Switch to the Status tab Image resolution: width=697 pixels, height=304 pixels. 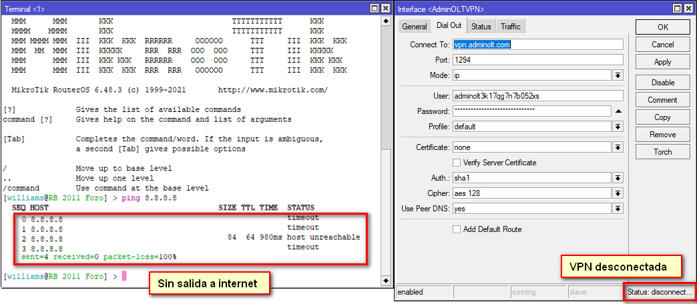481,27
